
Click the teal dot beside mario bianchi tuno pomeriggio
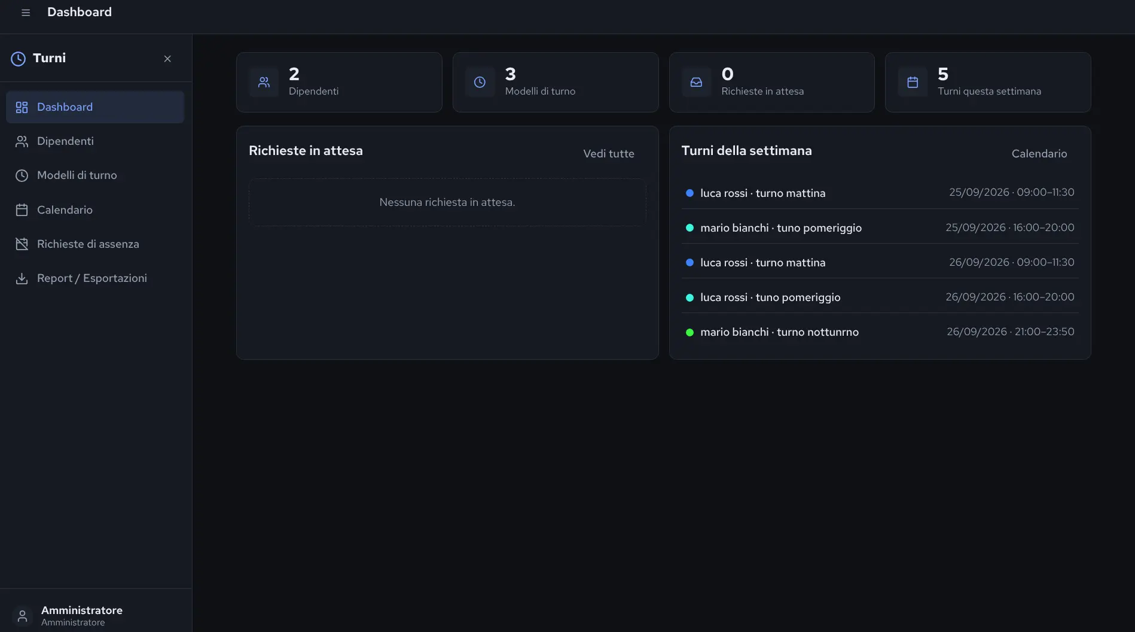tap(689, 228)
